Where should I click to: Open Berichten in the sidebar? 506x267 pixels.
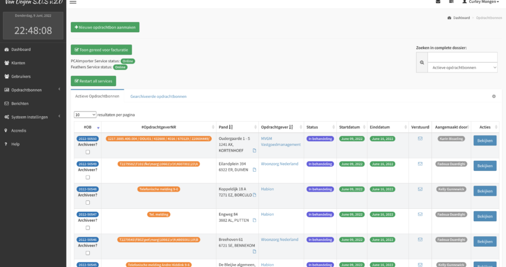click(20, 104)
